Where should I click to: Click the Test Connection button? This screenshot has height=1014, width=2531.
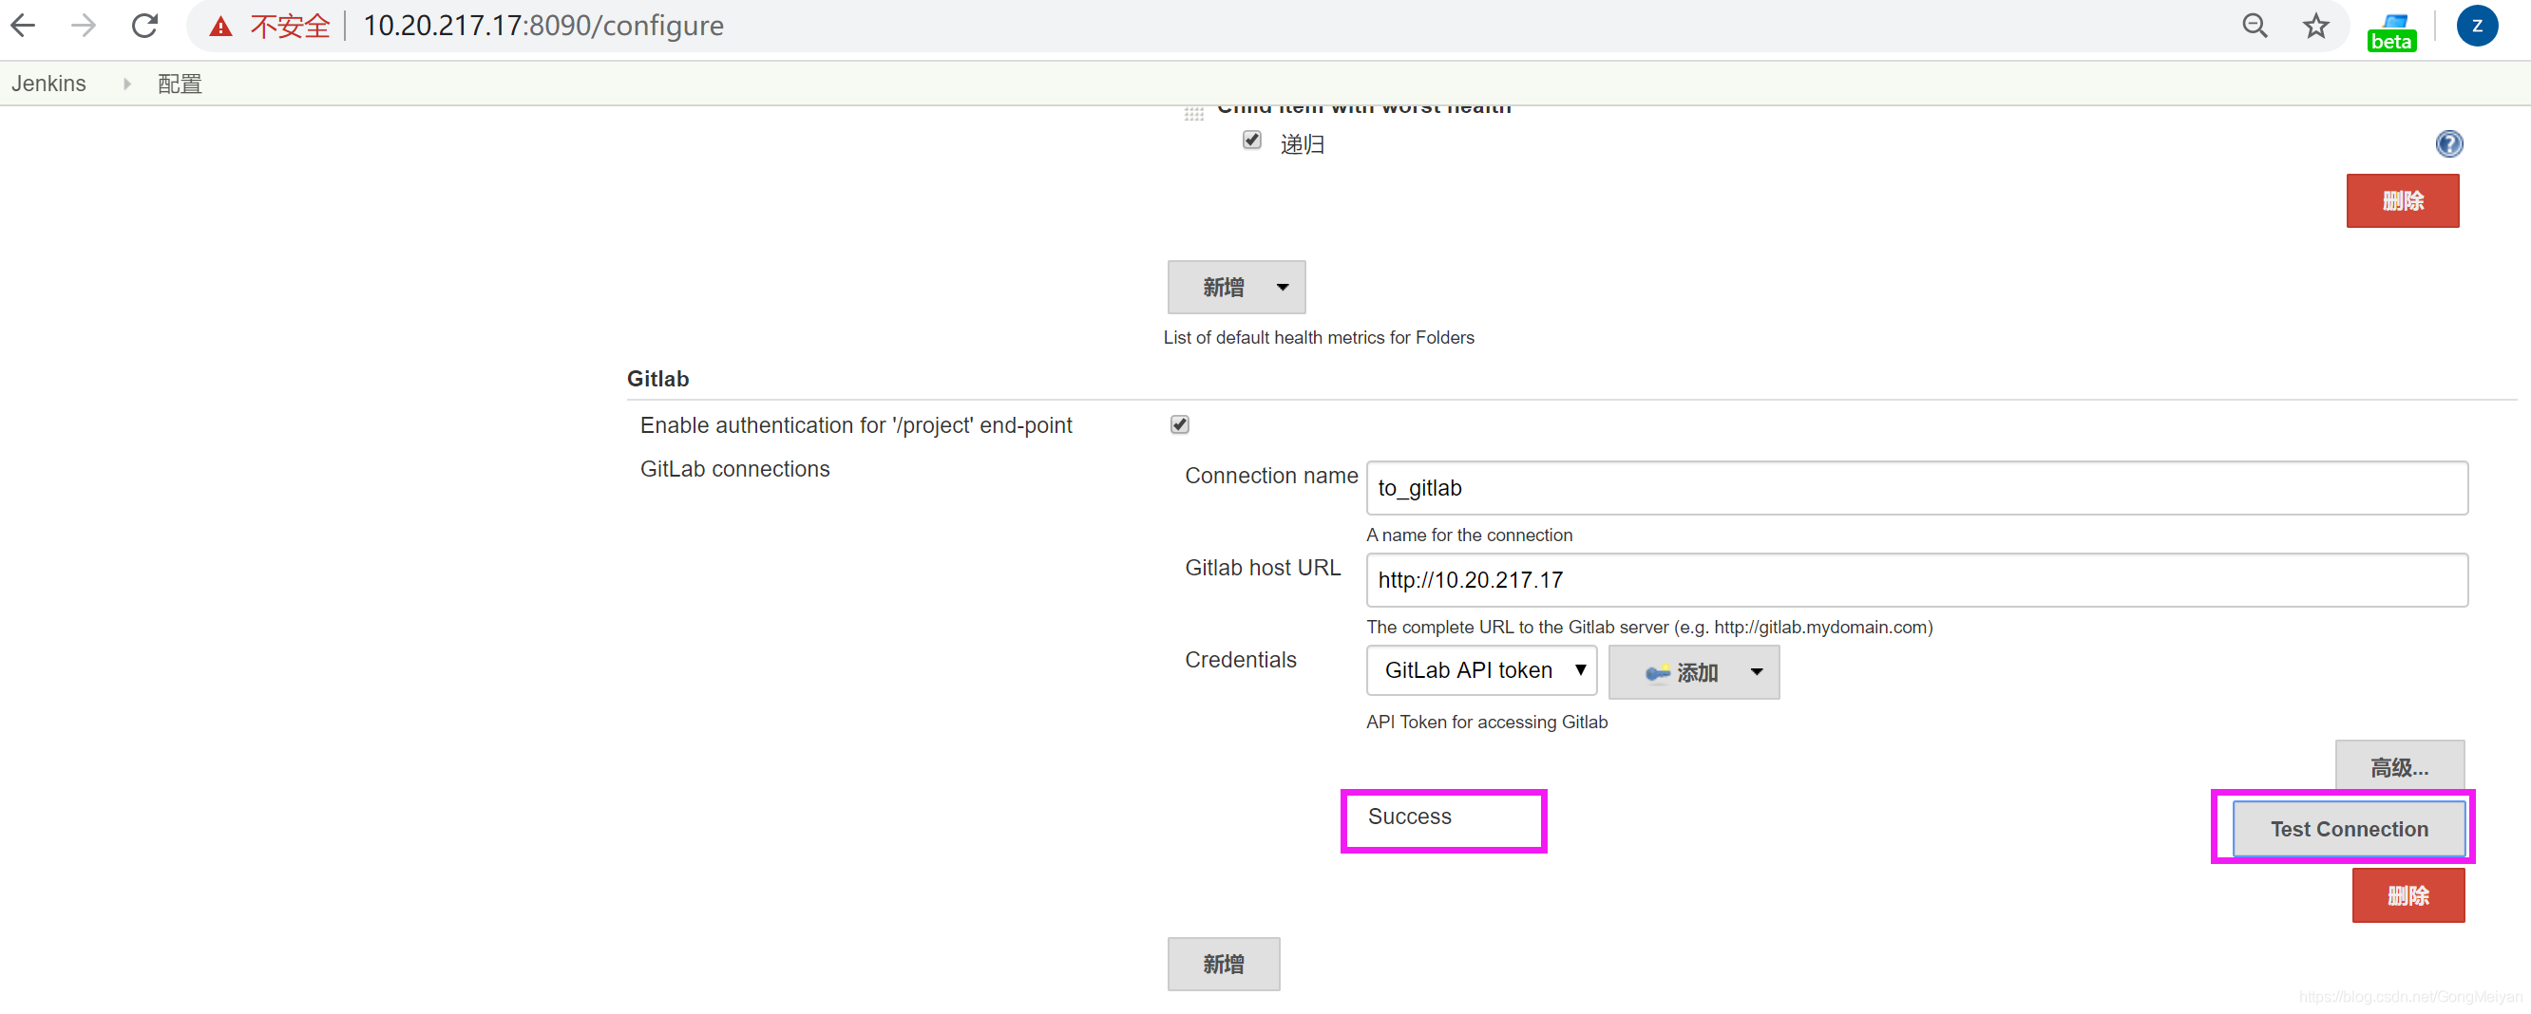(x=2349, y=830)
